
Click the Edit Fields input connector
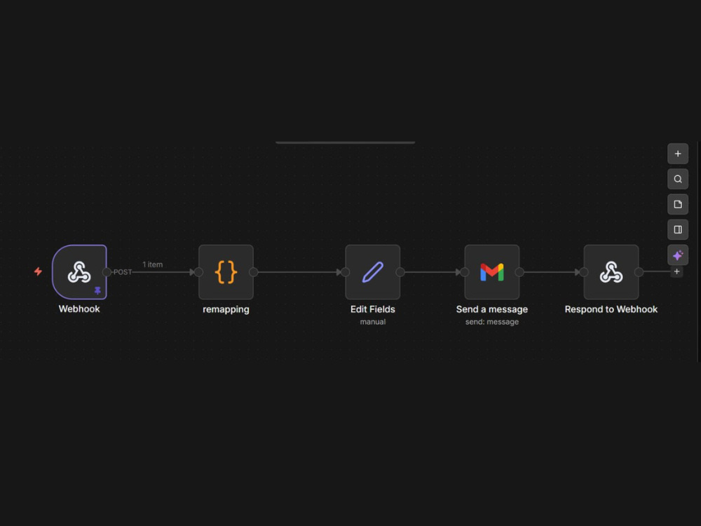point(345,272)
